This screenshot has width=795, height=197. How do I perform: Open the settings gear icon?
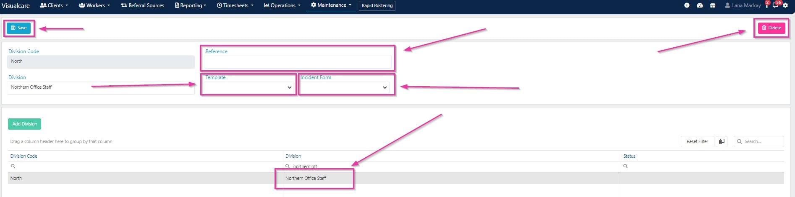click(x=785, y=5)
